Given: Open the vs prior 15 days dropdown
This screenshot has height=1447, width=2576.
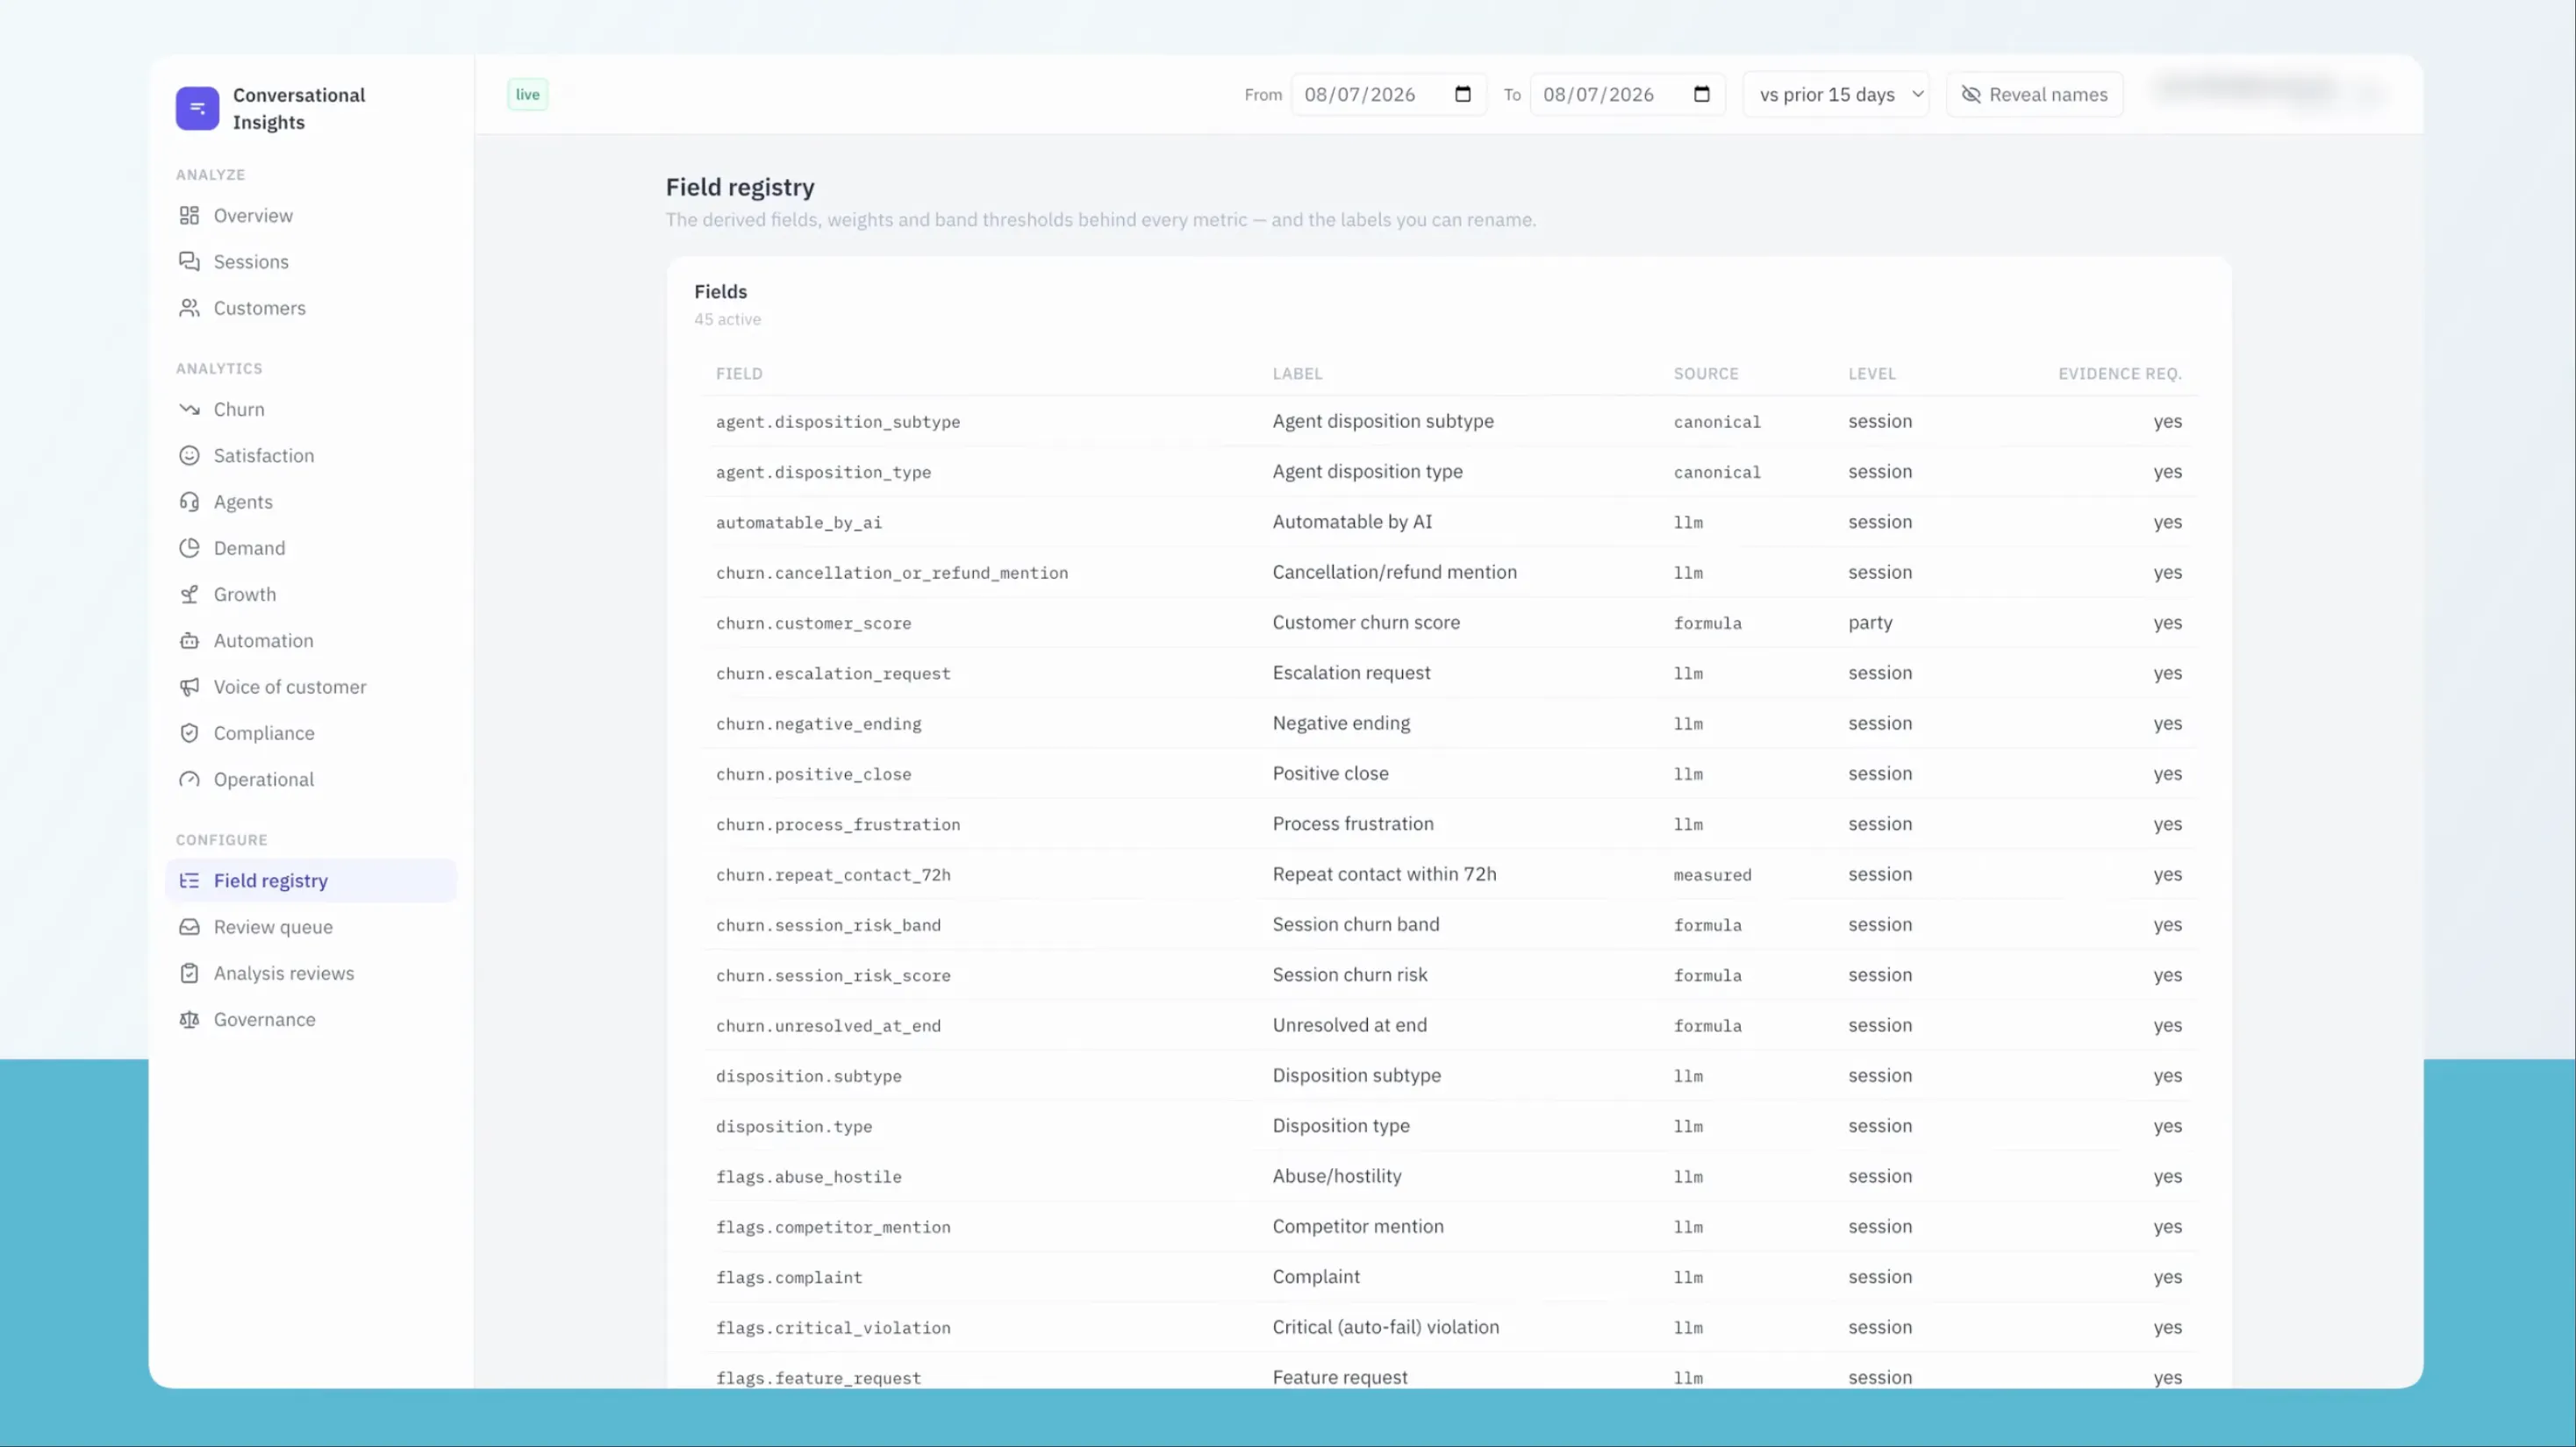Looking at the screenshot, I should (x=1836, y=94).
